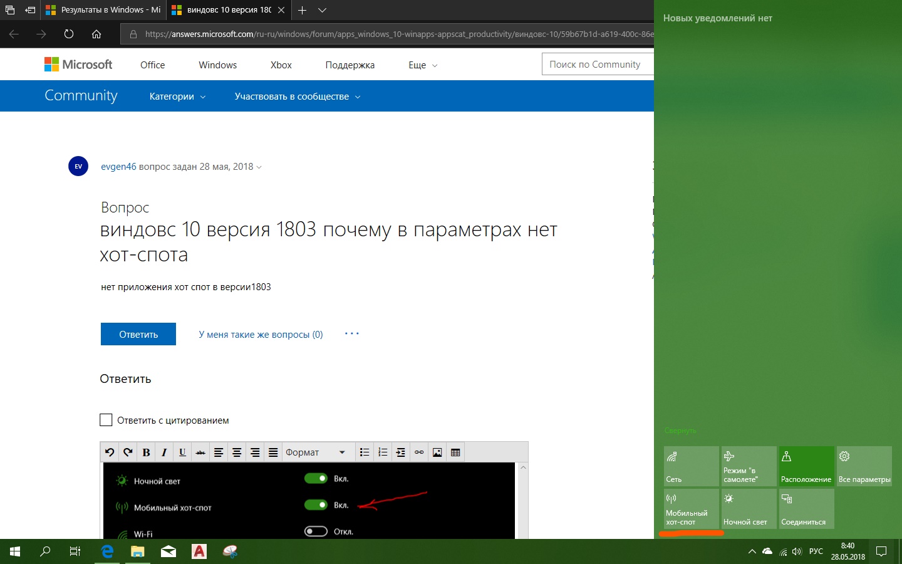Insert a numbered list in reply
This screenshot has width=902, height=564.
click(383, 452)
